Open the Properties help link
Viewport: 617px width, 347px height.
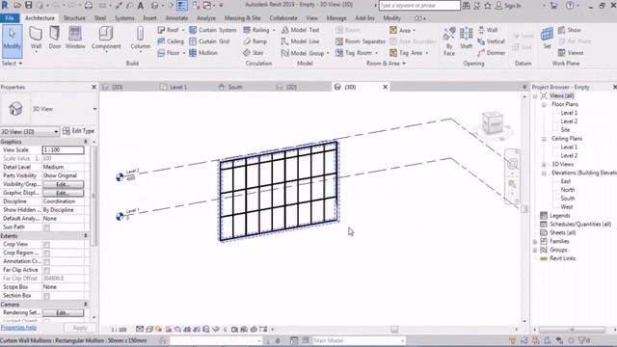click(x=18, y=328)
